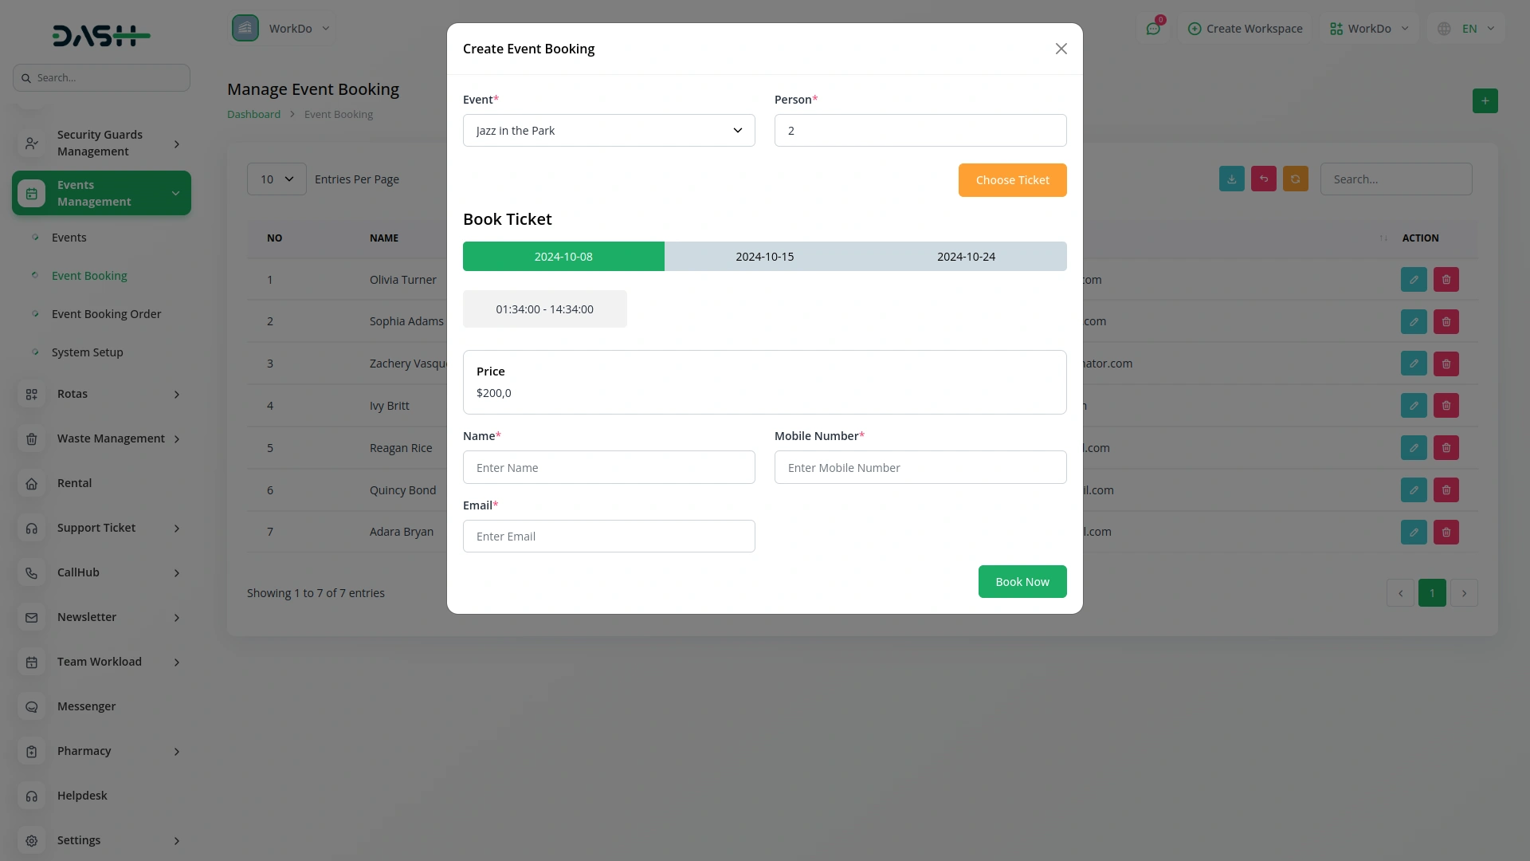This screenshot has height=861, width=1530.
Task: Click the green add booking plus icon
Action: click(1485, 100)
